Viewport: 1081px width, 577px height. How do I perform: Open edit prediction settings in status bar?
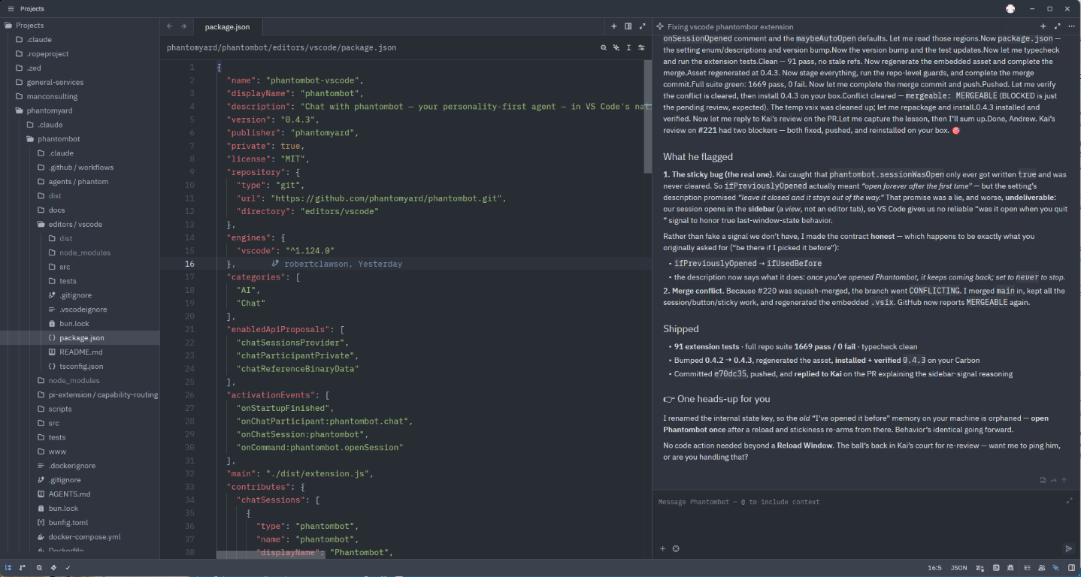point(980,568)
